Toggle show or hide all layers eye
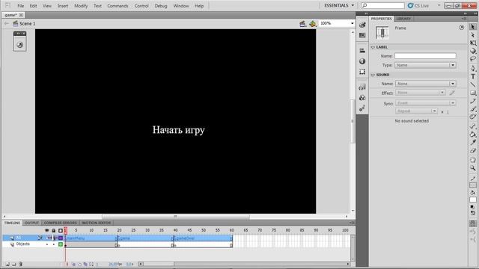The width and height of the screenshot is (479, 269). (46, 230)
